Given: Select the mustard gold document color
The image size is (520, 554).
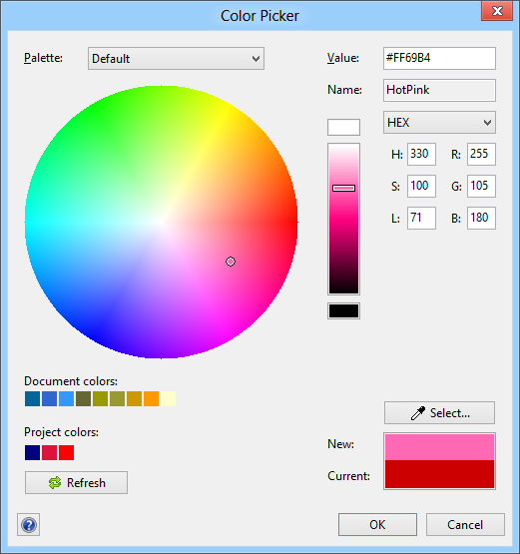Looking at the screenshot, I should [134, 399].
